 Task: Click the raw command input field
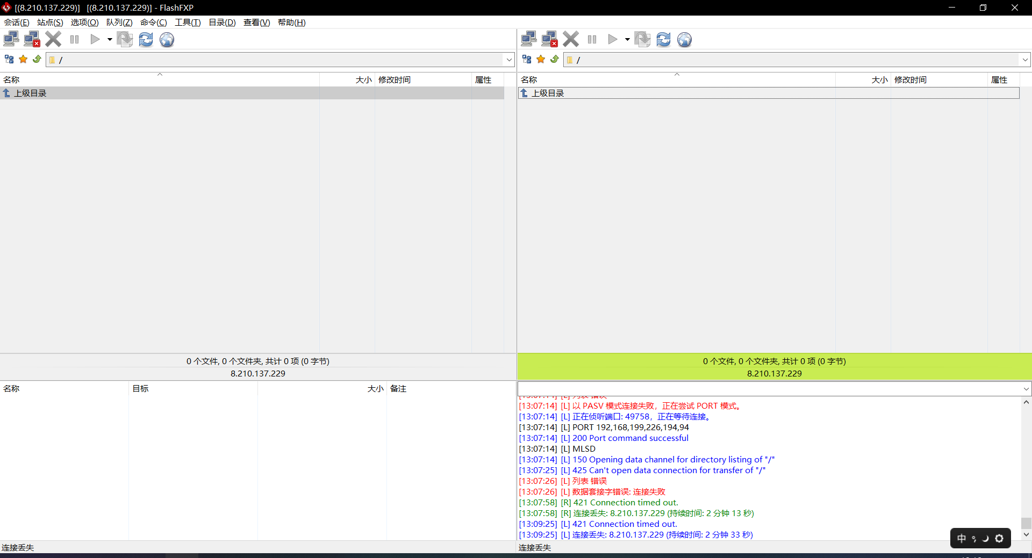769,389
